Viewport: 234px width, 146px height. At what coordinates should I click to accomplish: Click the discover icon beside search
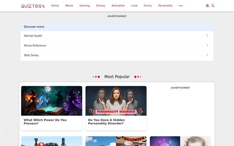207,6
